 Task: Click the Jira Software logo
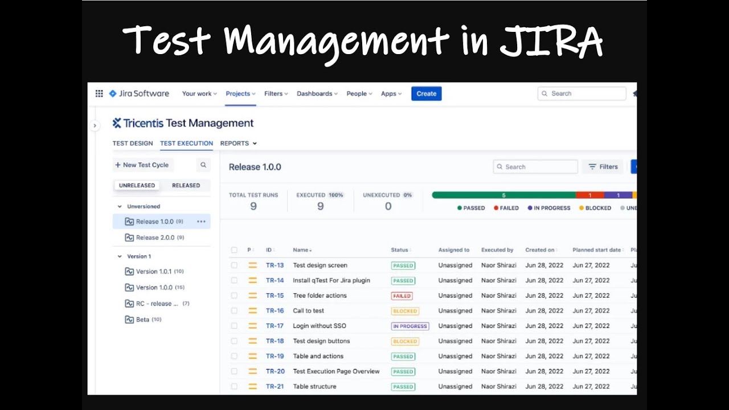coord(139,93)
